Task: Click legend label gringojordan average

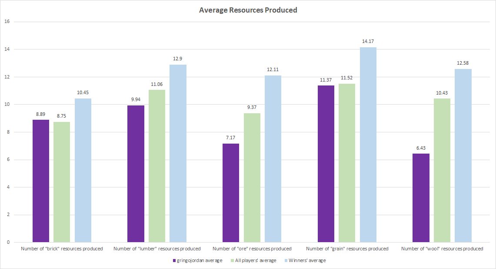Action: click(200, 260)
